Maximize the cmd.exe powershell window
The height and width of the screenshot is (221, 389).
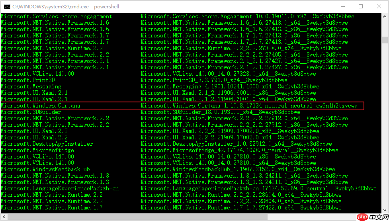click(x=361, y=6)
